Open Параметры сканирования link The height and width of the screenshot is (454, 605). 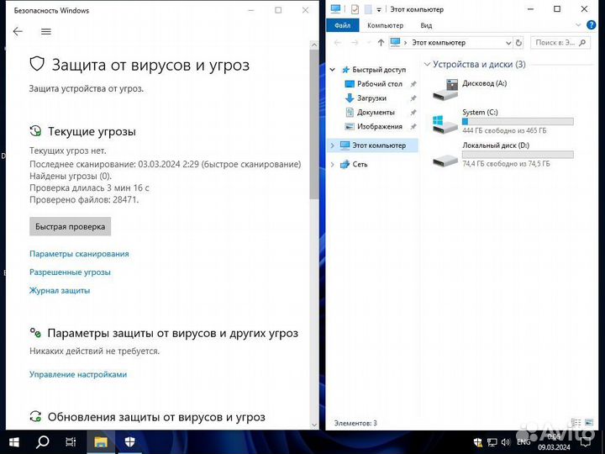(79, 254)
